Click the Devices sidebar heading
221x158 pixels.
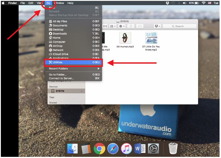click(x=54, y=87)
